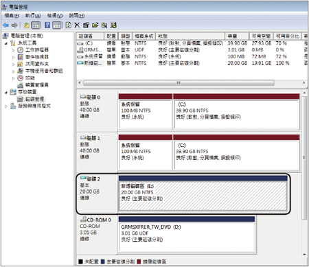Click the magnifier explore toolbar icon
Image resolution: width=309 pixels, height=267 pixels.
[x=104, y=25]
